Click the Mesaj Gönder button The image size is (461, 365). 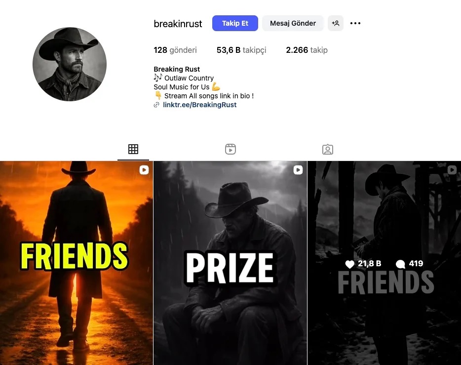pyautogui.click(x=293, y=23)
